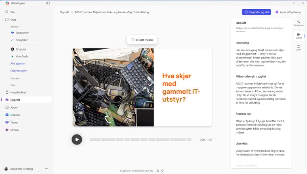Click the M365 Copilot logo icon
This screenshot has height=174, width=307.
pyautogui.click(x=7, y=3)
